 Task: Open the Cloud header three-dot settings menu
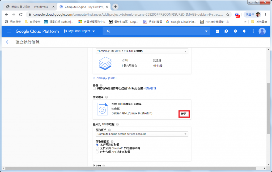click(253, 31)
